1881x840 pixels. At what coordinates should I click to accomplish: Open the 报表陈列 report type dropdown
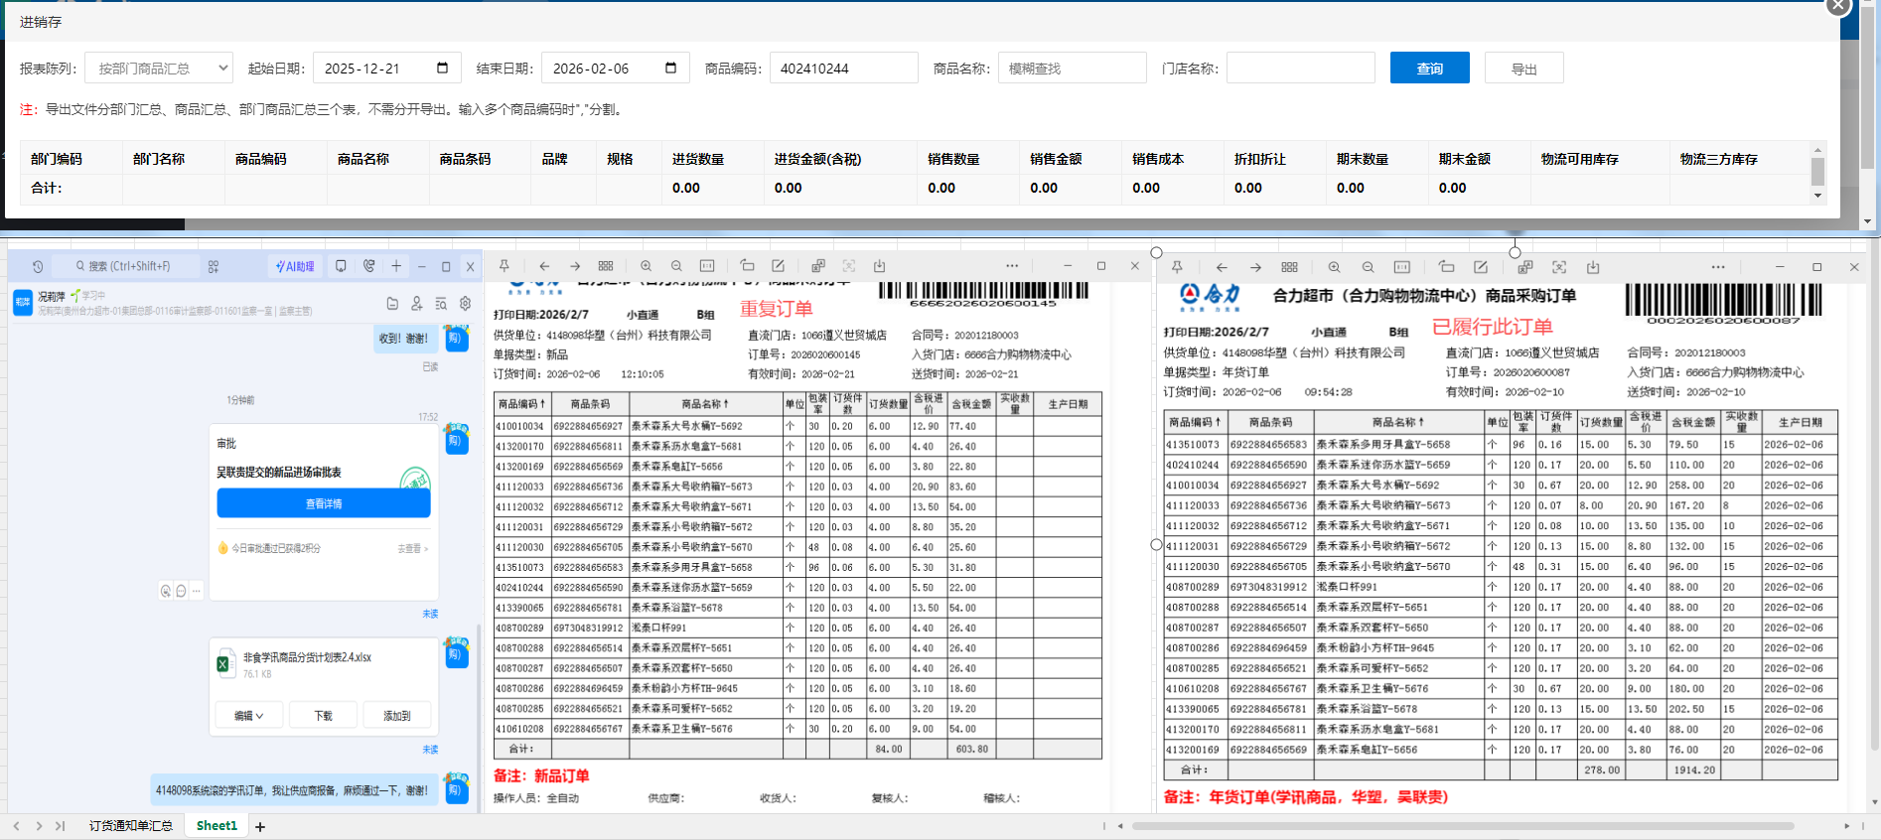point(159,69)
